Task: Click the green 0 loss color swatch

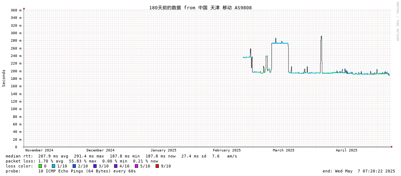Action: point(40,166)
